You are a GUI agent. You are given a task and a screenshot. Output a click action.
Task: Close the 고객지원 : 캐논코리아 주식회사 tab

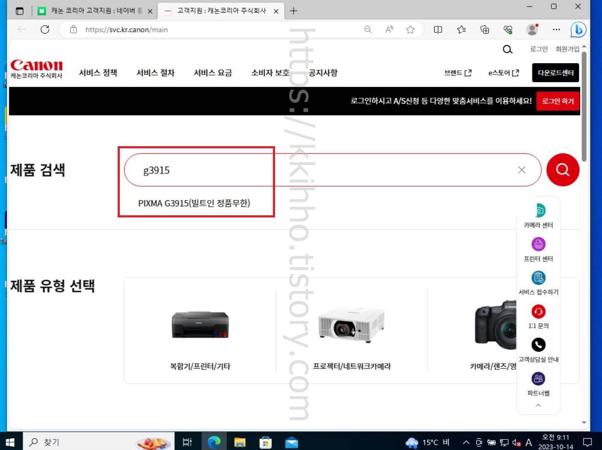(276, 11)
